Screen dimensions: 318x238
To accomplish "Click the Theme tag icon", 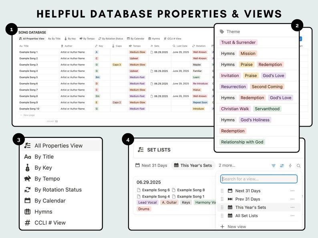I will point(222,32).
